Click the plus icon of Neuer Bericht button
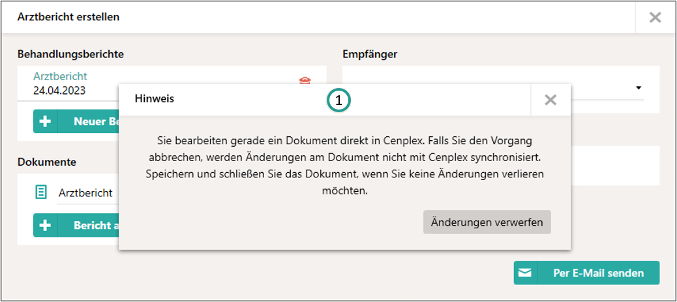Image resolution: width=677 pixels, height=302 pixels. [x=46, y=121]
